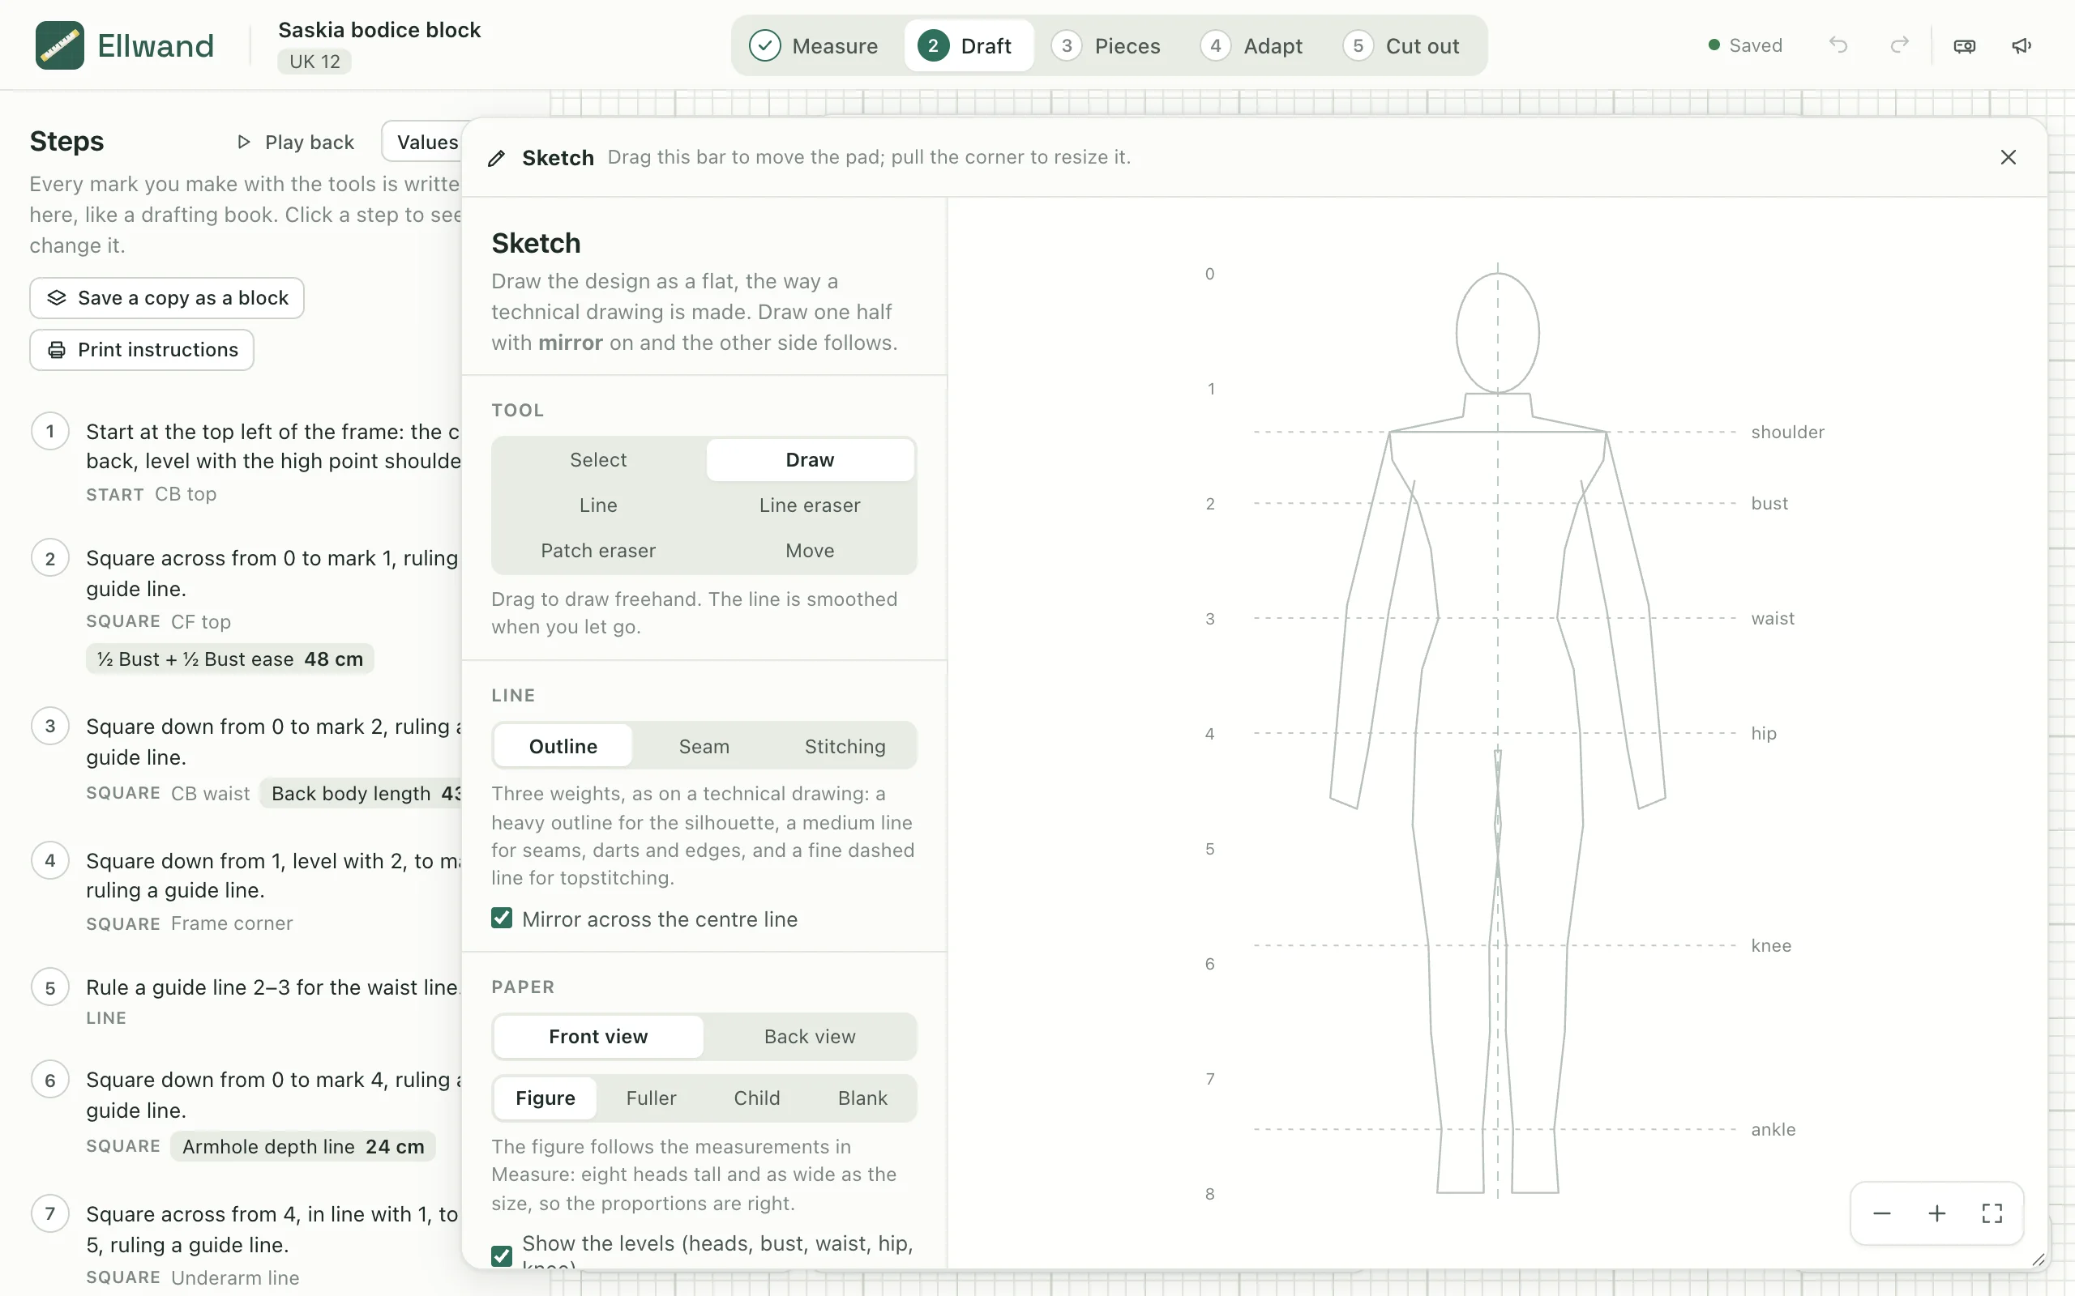Zoom out with the minus icon
Image resolution: width=2075 pixels, height=1296 pixels.
tap(1882, 1213)
